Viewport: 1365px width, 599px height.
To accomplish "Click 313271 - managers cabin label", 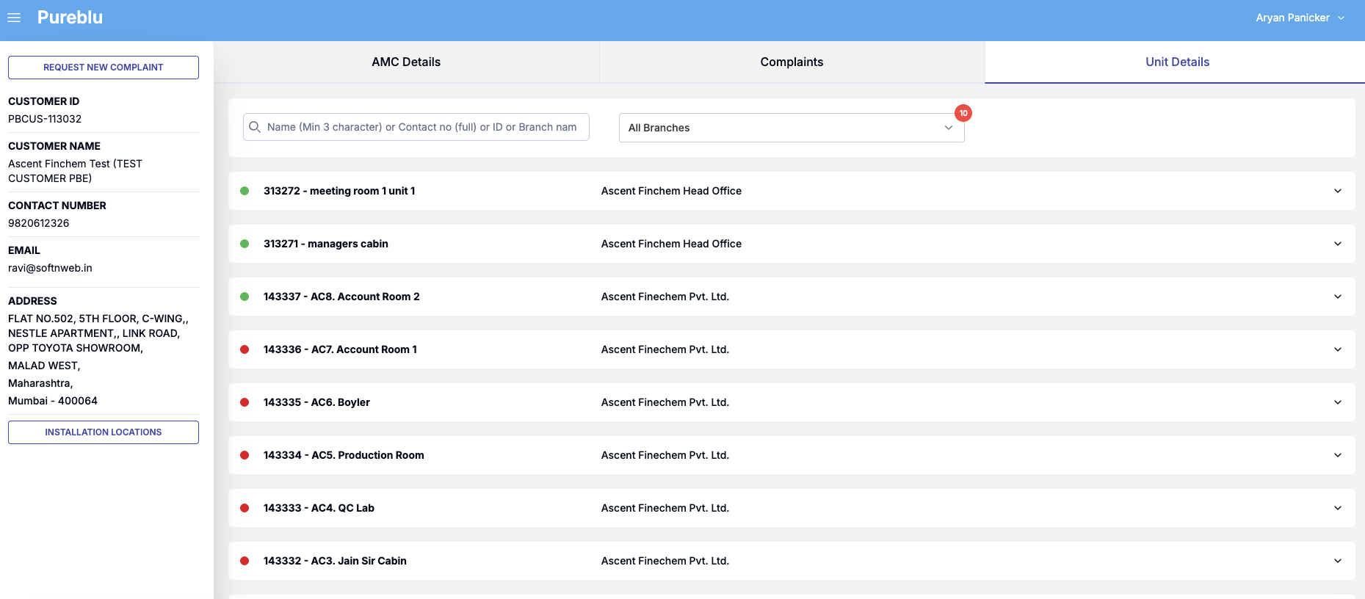I will [326, 244].
